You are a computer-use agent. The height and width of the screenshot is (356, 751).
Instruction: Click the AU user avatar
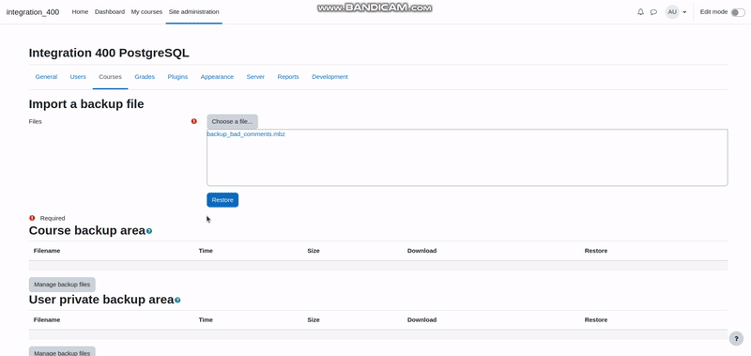[672, 12]
